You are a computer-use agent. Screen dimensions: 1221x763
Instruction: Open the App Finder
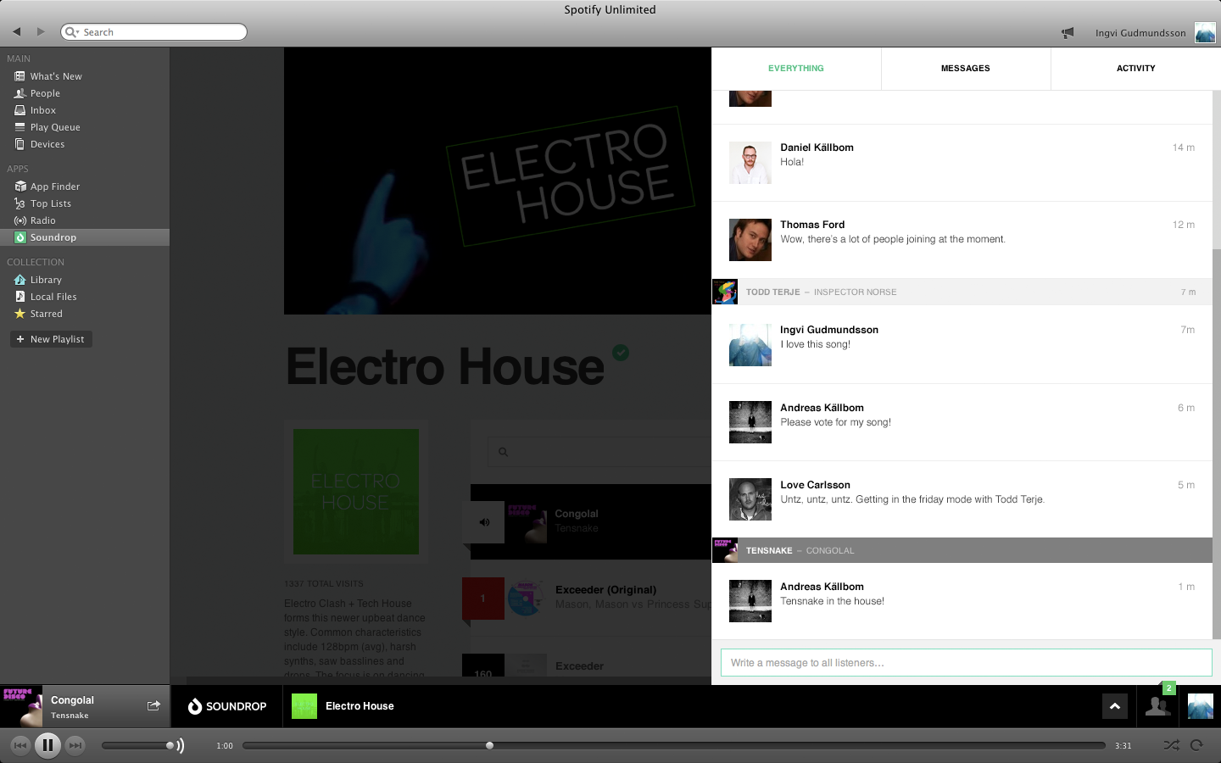coord(54,186)
